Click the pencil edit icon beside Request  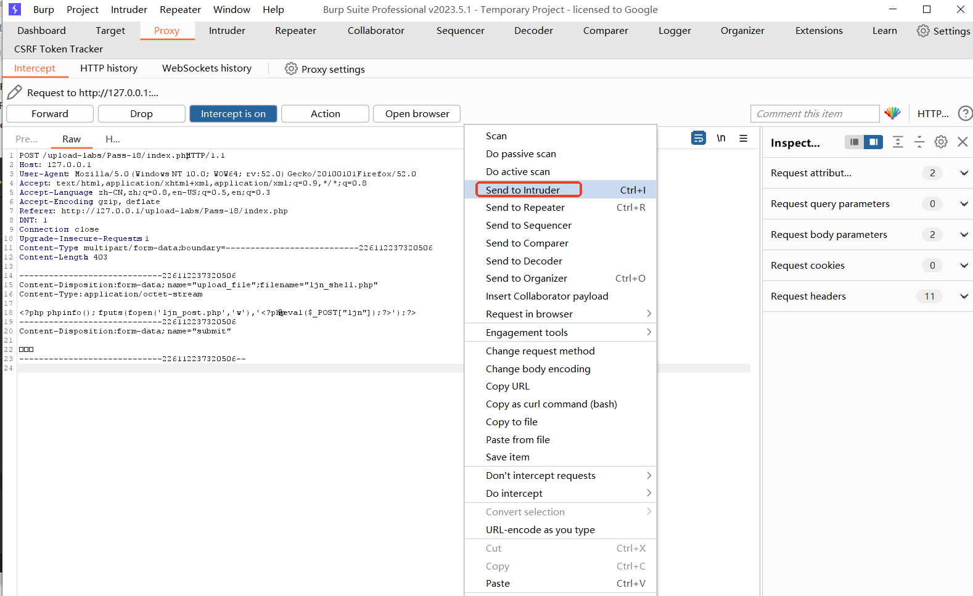[x=15, y=92]
